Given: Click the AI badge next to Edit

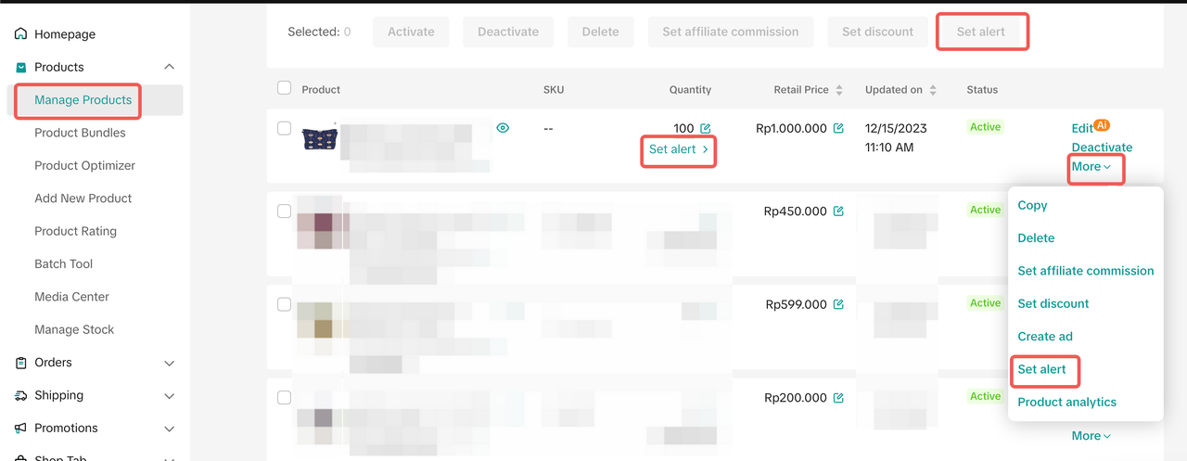Looking at the screenshot, I should click(1102, 124).
